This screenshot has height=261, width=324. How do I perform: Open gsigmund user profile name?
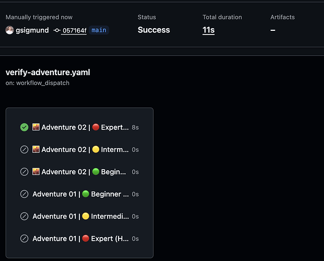tap(32, 30)
